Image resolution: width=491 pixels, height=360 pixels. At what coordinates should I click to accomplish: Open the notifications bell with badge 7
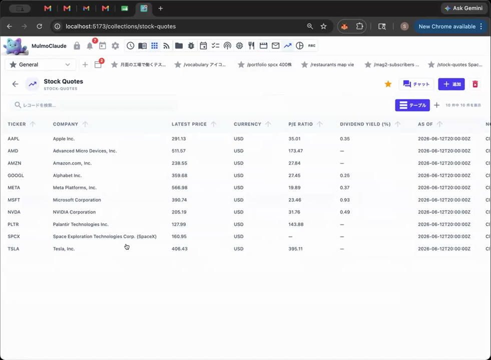(x=90, y=46)
